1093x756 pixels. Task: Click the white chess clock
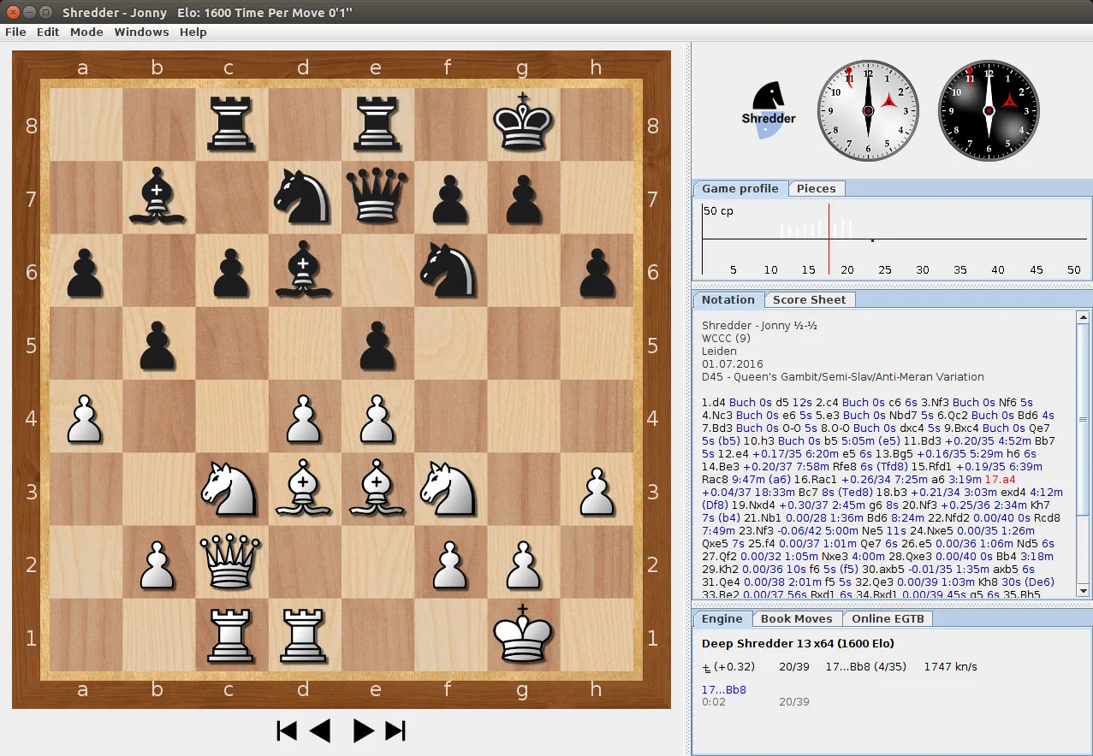click(x=867, y=109)
